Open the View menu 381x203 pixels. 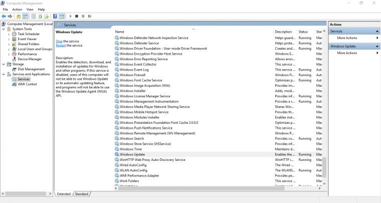(x=30, y=10)
